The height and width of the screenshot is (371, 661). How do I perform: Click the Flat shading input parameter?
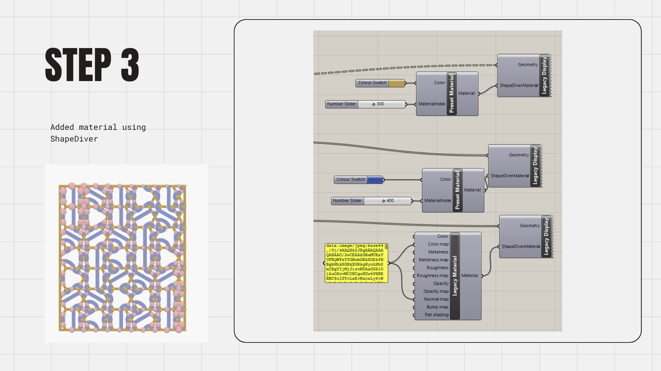click(436, 315)
